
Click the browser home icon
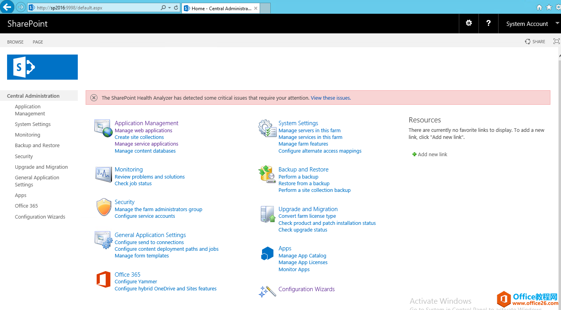pyautogui.click(x=539, y=7)
